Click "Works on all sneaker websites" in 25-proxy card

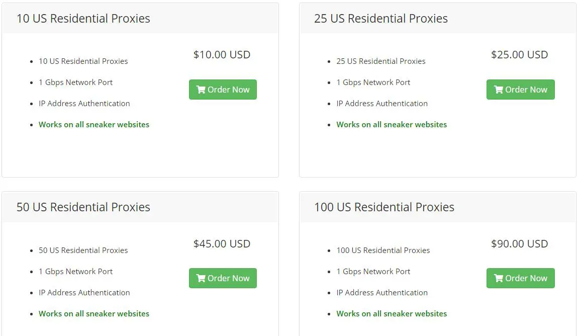(x=392, y=125)
